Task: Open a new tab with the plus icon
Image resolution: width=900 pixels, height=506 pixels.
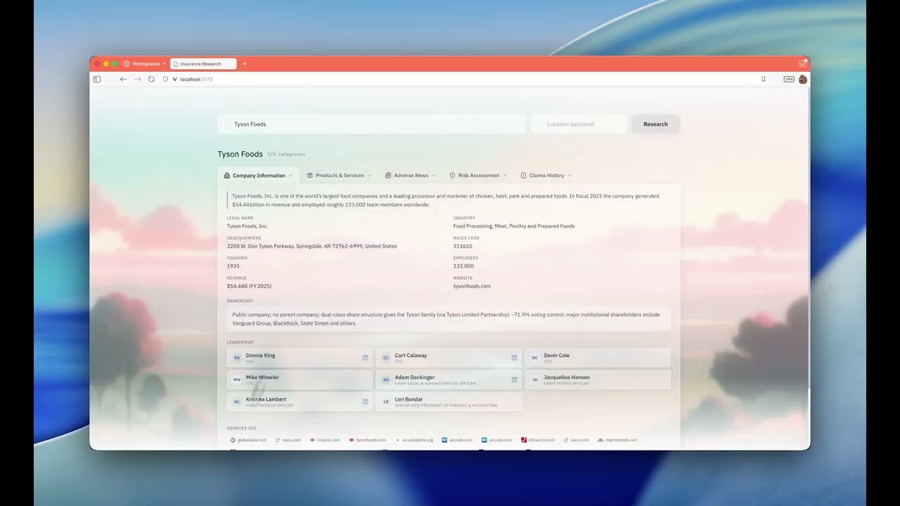Action: tap(245, 64)
